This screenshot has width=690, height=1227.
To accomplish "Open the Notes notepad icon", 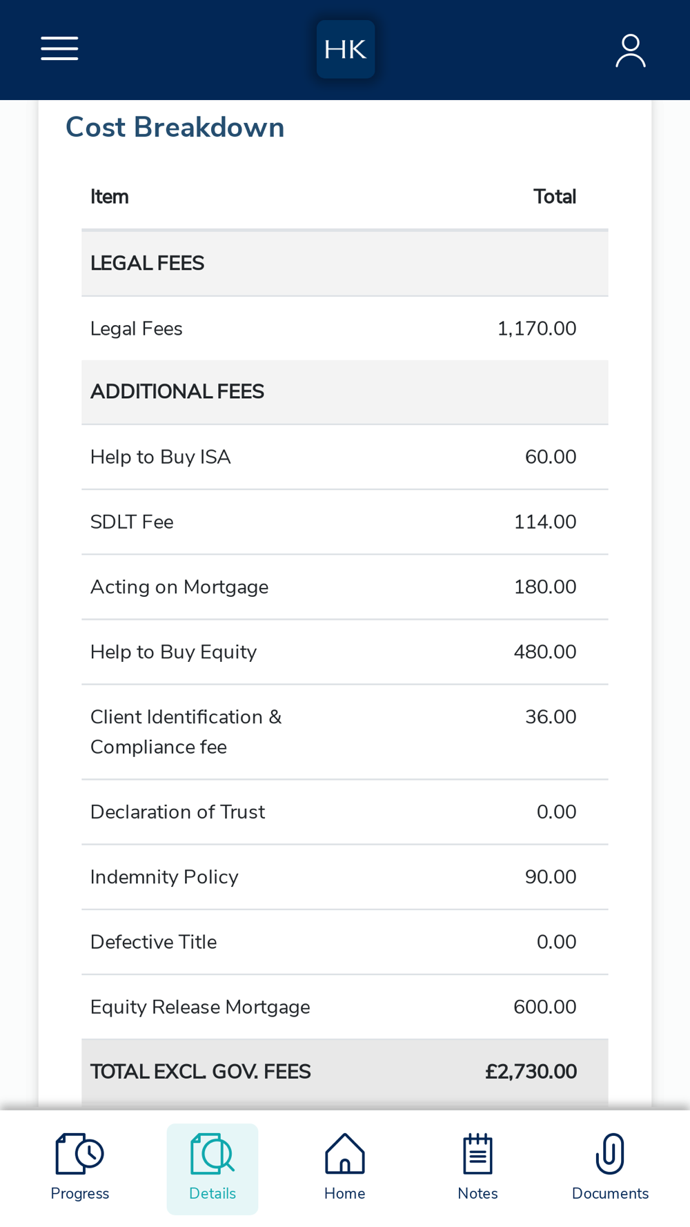I will click(x=477, y=1154).
